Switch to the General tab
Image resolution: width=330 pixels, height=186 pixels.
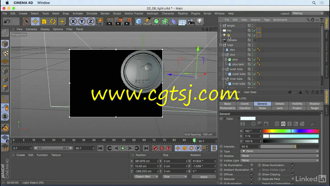coord(262,104)
